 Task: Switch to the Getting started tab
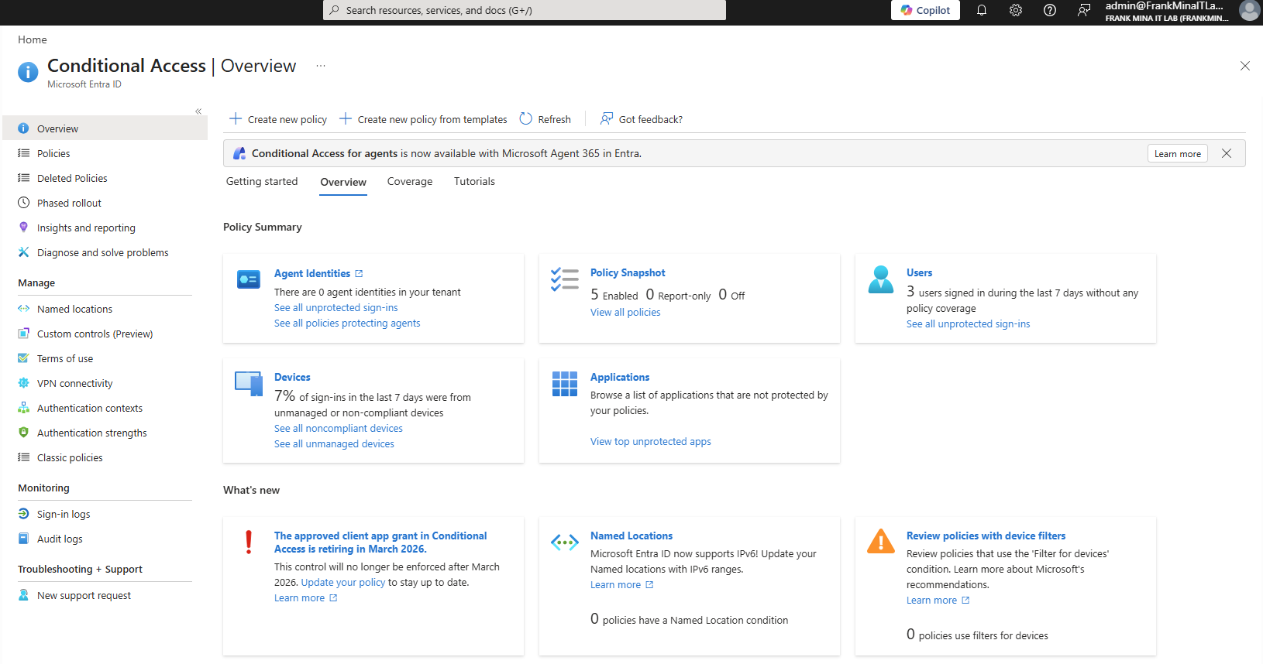pyautogui.click(x=262, y=181)
